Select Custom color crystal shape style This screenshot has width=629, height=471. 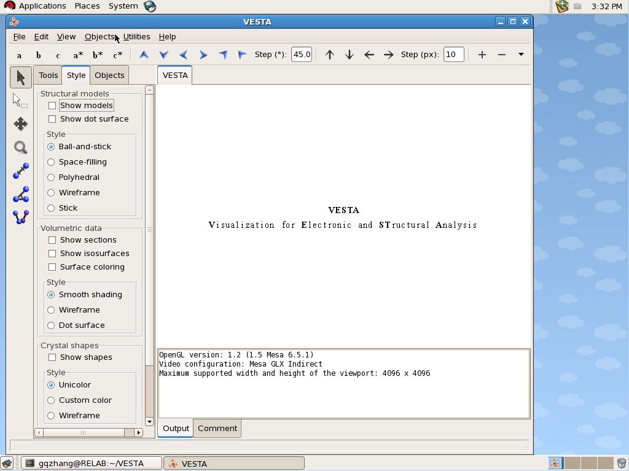point(51,400)
